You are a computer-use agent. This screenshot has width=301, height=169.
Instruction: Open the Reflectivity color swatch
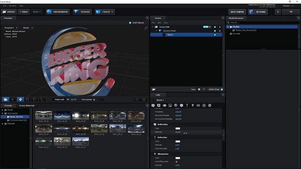pyautogui.click(x=178, y=129)
